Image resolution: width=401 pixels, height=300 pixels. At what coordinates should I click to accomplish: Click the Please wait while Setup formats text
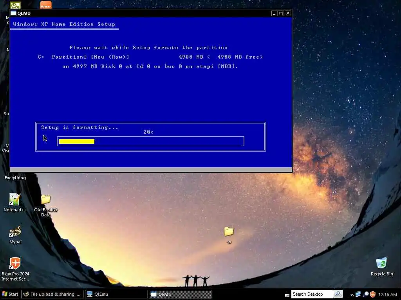148,48
